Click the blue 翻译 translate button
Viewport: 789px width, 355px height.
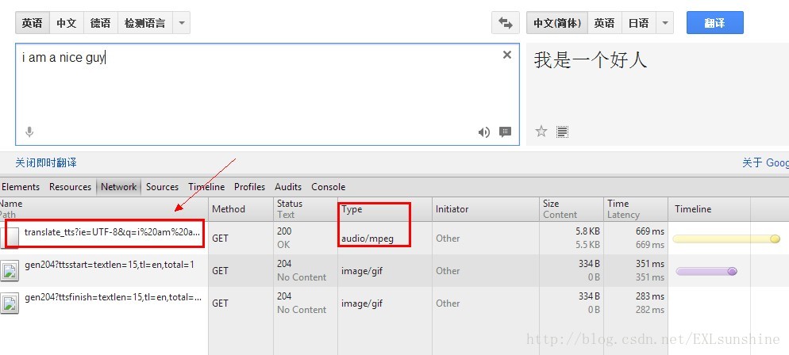[x=714, y=23]
